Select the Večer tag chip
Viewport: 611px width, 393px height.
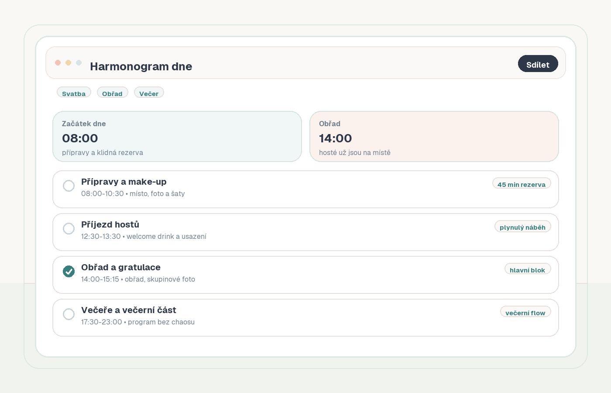[149, 93]
